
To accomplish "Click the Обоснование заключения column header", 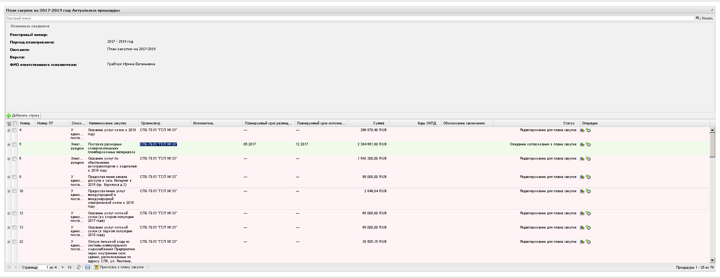I will tap(467, 123).
